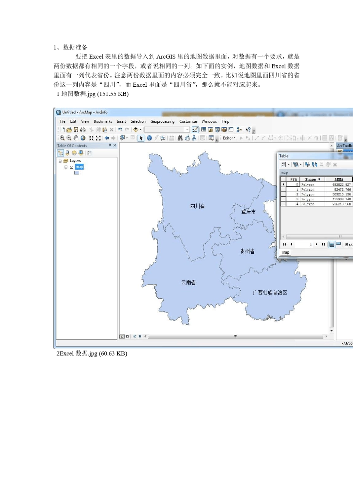Save the current map document
353x500 pixels.
pyautogui.click(x=76, y=129)
